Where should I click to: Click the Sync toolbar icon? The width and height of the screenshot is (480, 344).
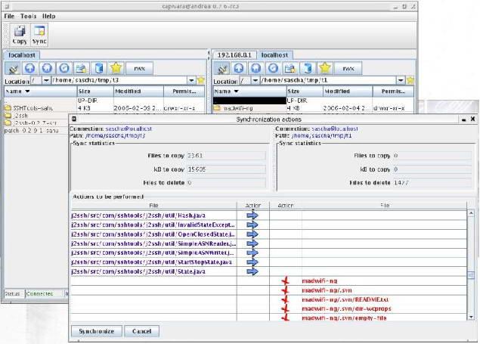tap(39, 35)
